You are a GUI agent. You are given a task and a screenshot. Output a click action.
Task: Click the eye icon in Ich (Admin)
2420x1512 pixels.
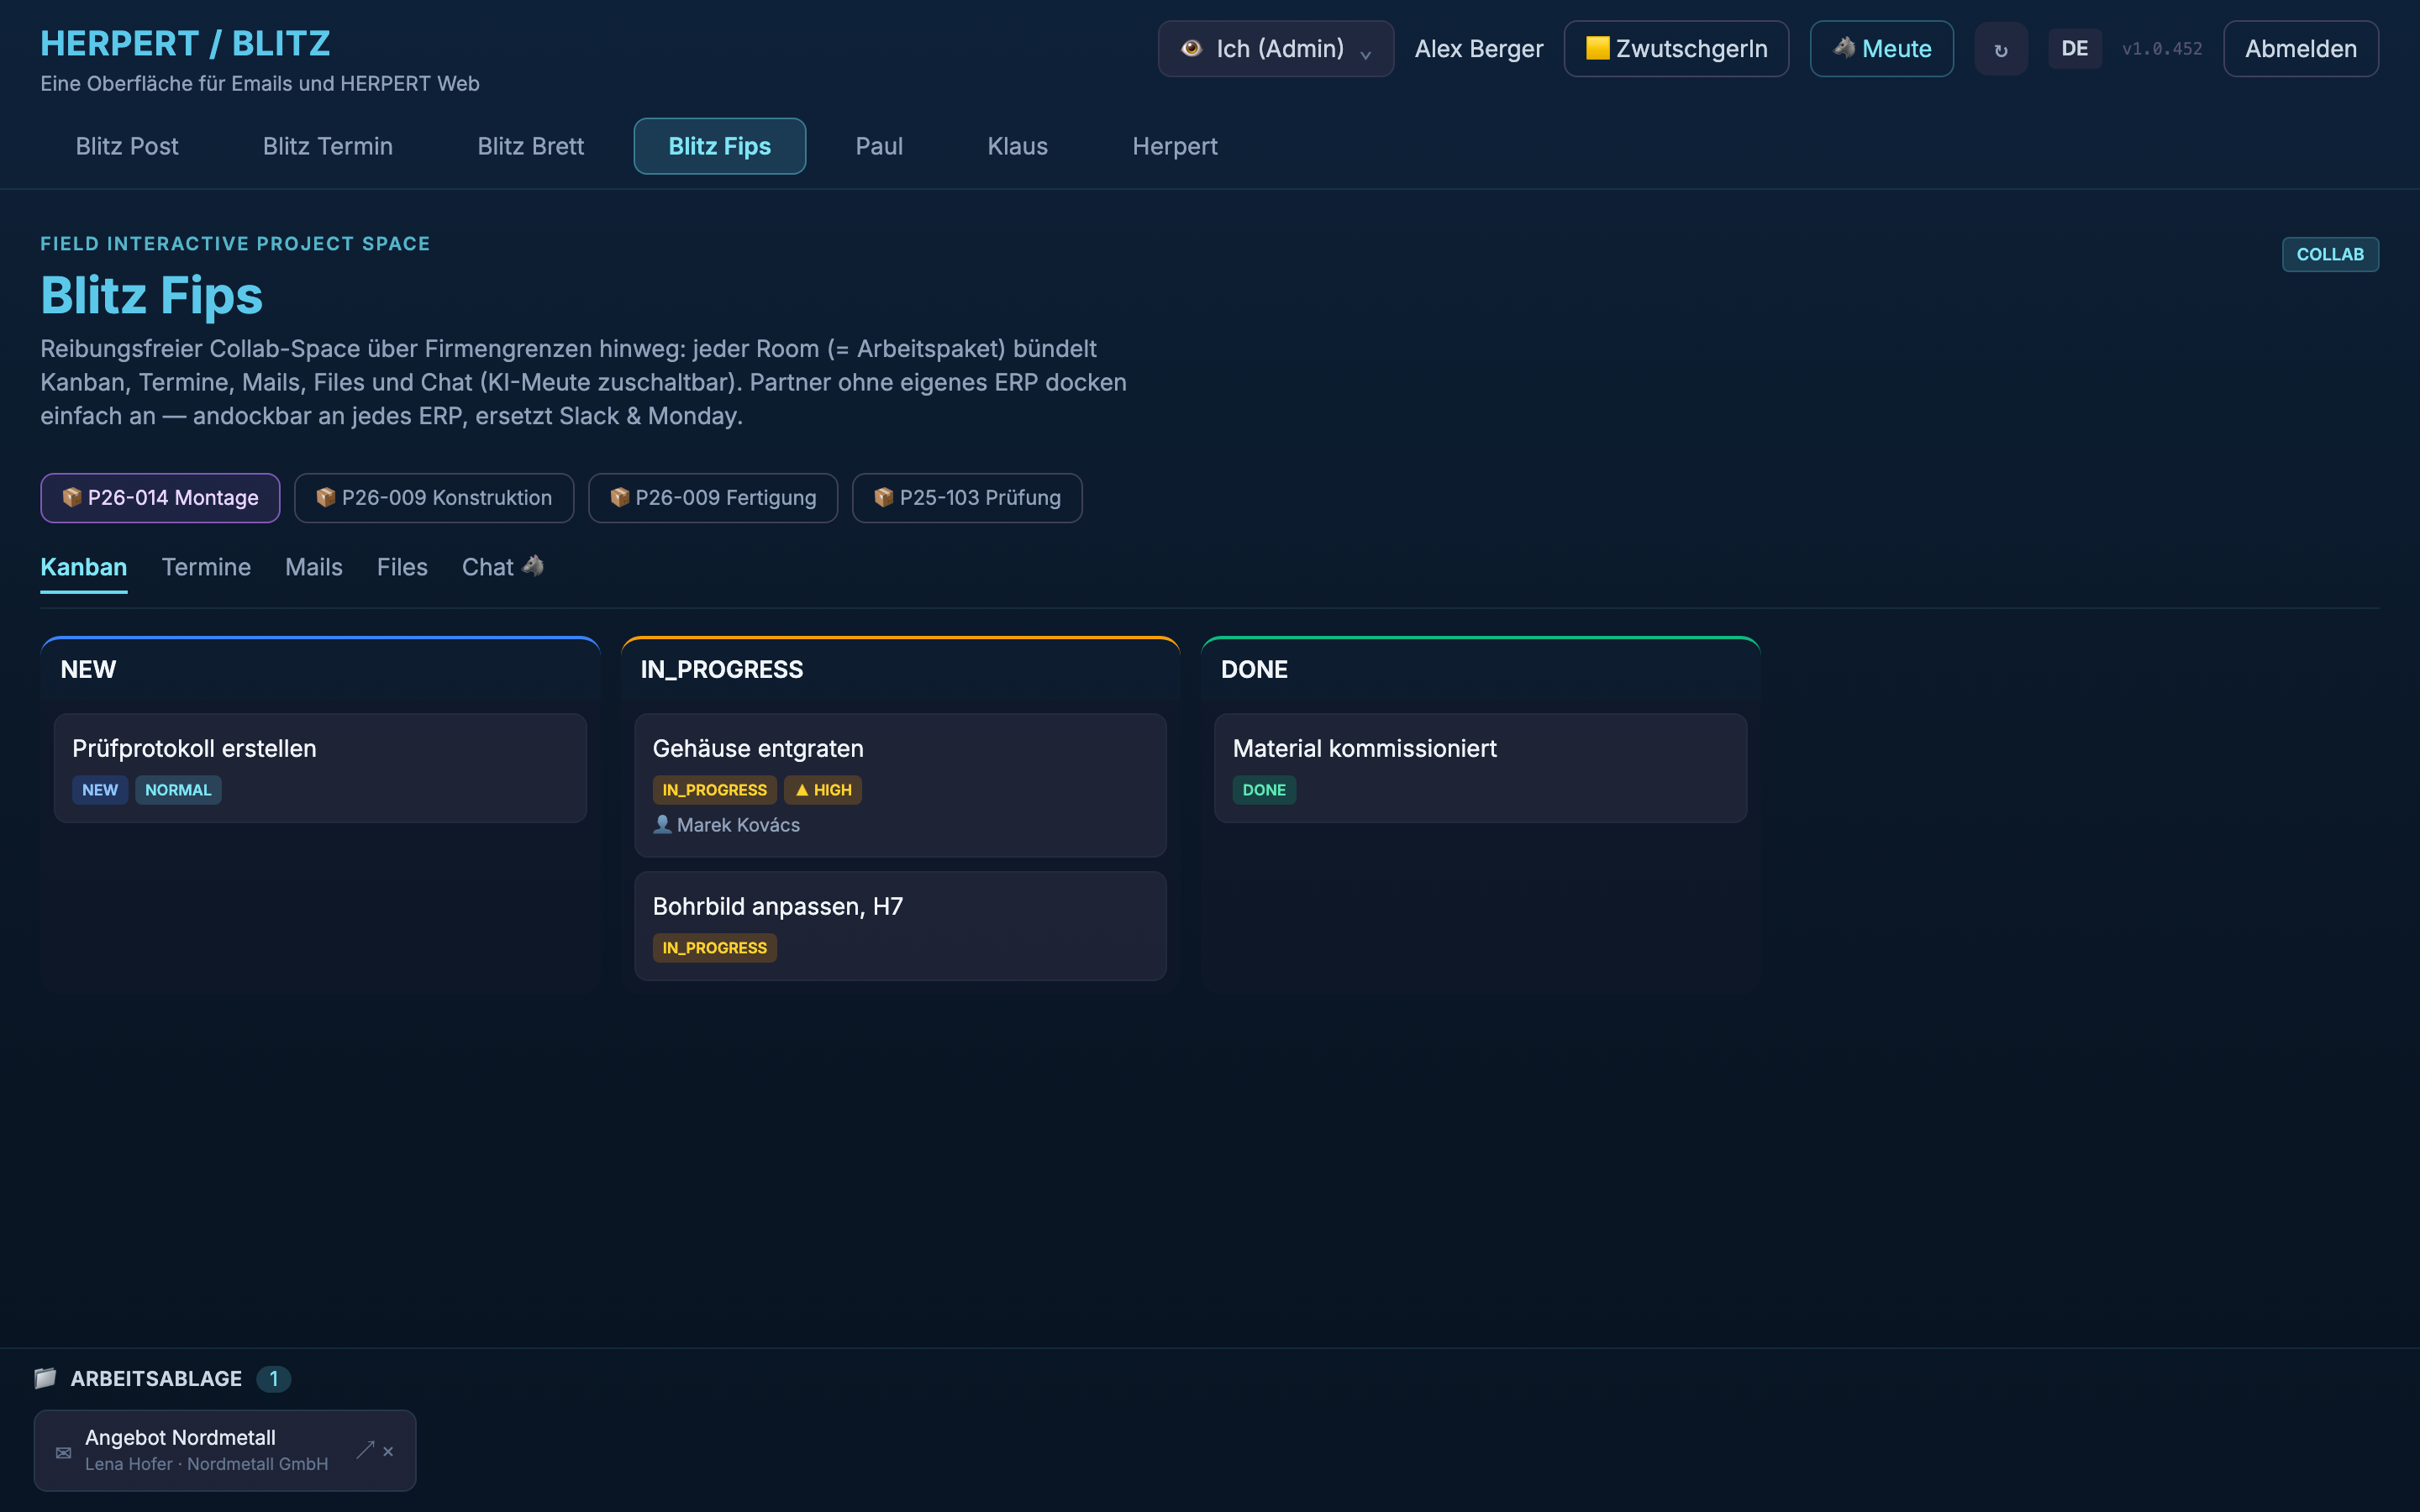(x=1191, y=48)
